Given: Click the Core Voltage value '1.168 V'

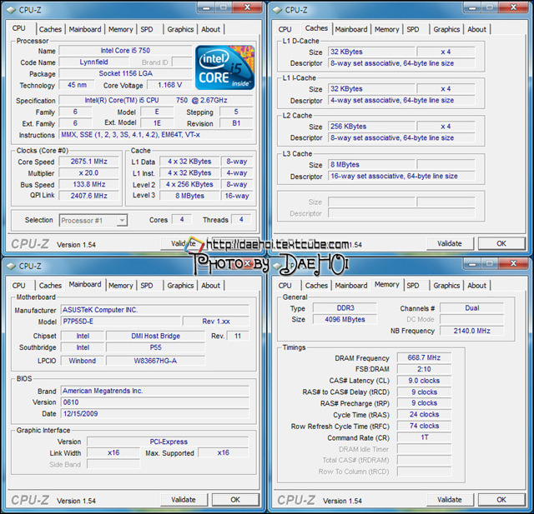Looking at the screenshot, I should tap(169, 85).
